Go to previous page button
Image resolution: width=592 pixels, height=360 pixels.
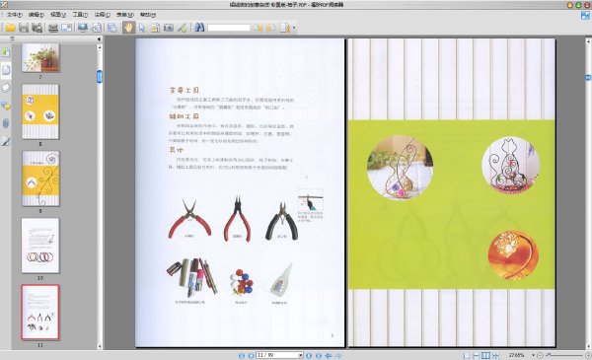click(251, 355)
